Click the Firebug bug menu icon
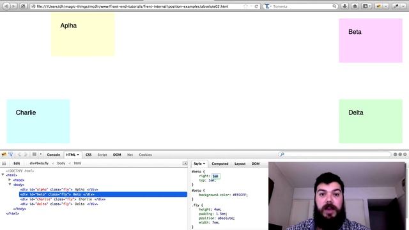 pos(4,155)
